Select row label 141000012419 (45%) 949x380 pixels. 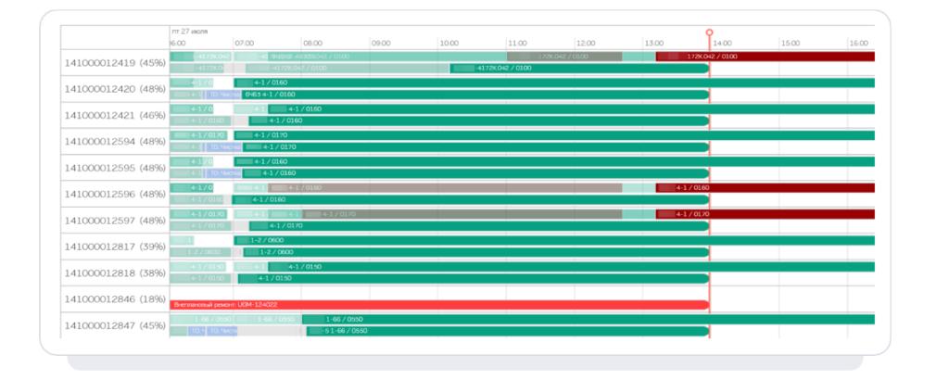(x=115, y=62)
